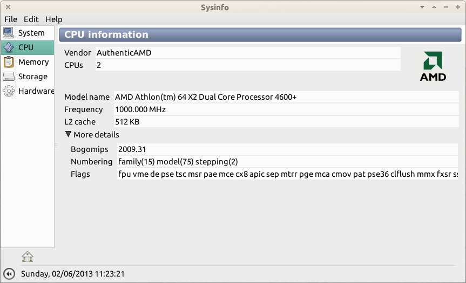Open the Memory clipboard icon
This screenshot has width=466, height=283.
click(x=9, y=62)
